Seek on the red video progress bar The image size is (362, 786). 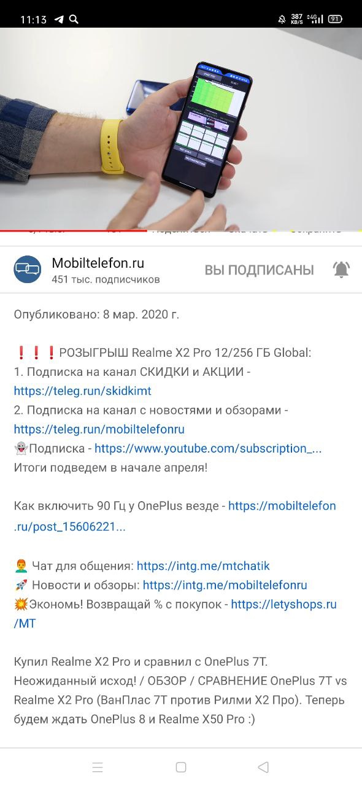click(x=181, y=231)
